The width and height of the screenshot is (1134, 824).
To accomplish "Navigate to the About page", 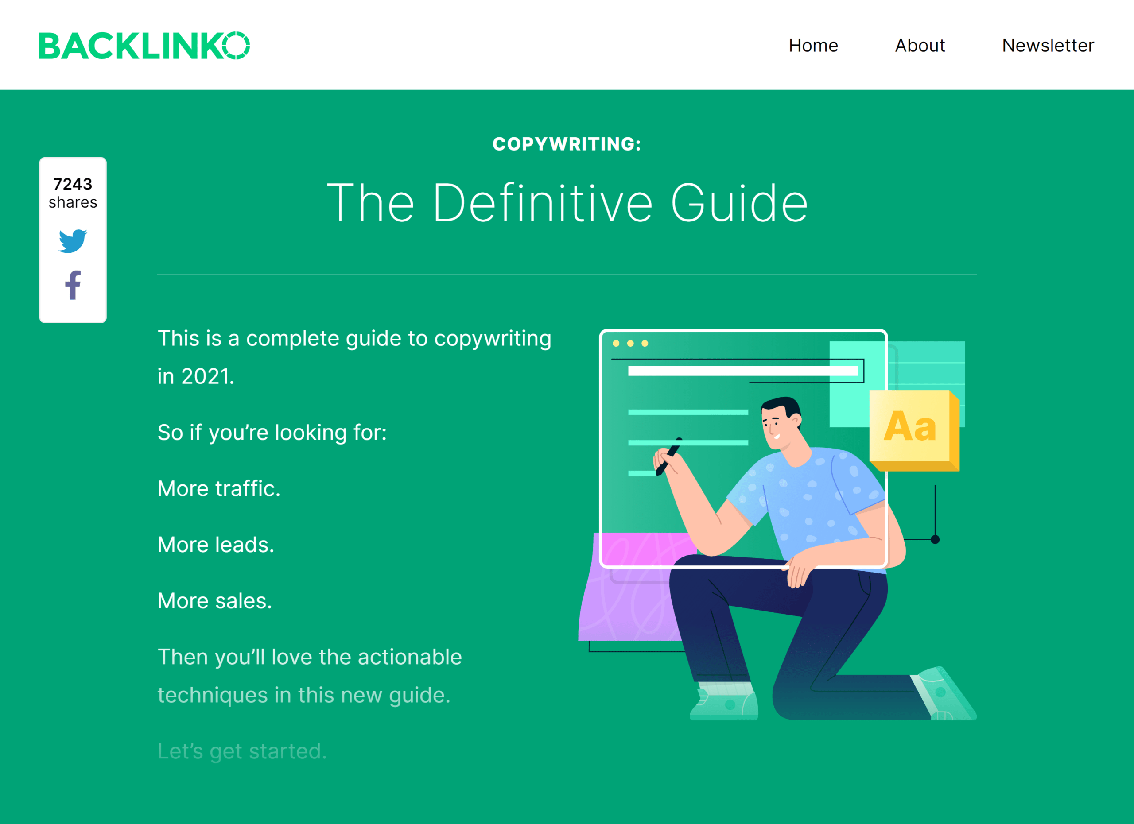I will coord(919,44).
